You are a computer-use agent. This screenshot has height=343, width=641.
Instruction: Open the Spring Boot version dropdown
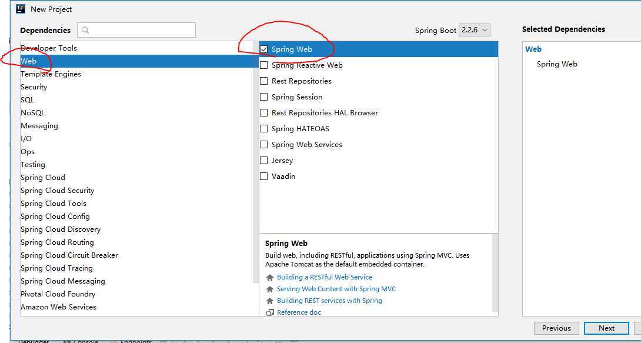(474, 30)
